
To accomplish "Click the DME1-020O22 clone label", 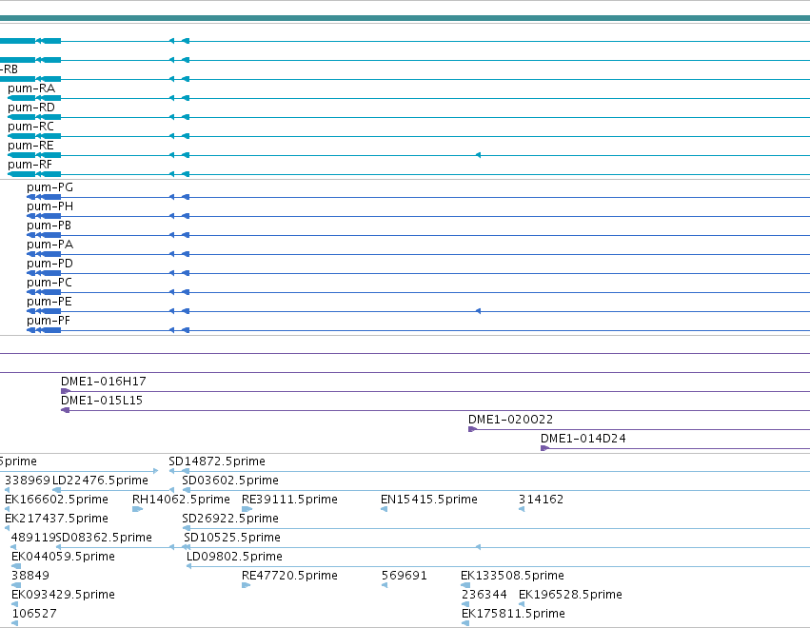I will tap(510, 420).
